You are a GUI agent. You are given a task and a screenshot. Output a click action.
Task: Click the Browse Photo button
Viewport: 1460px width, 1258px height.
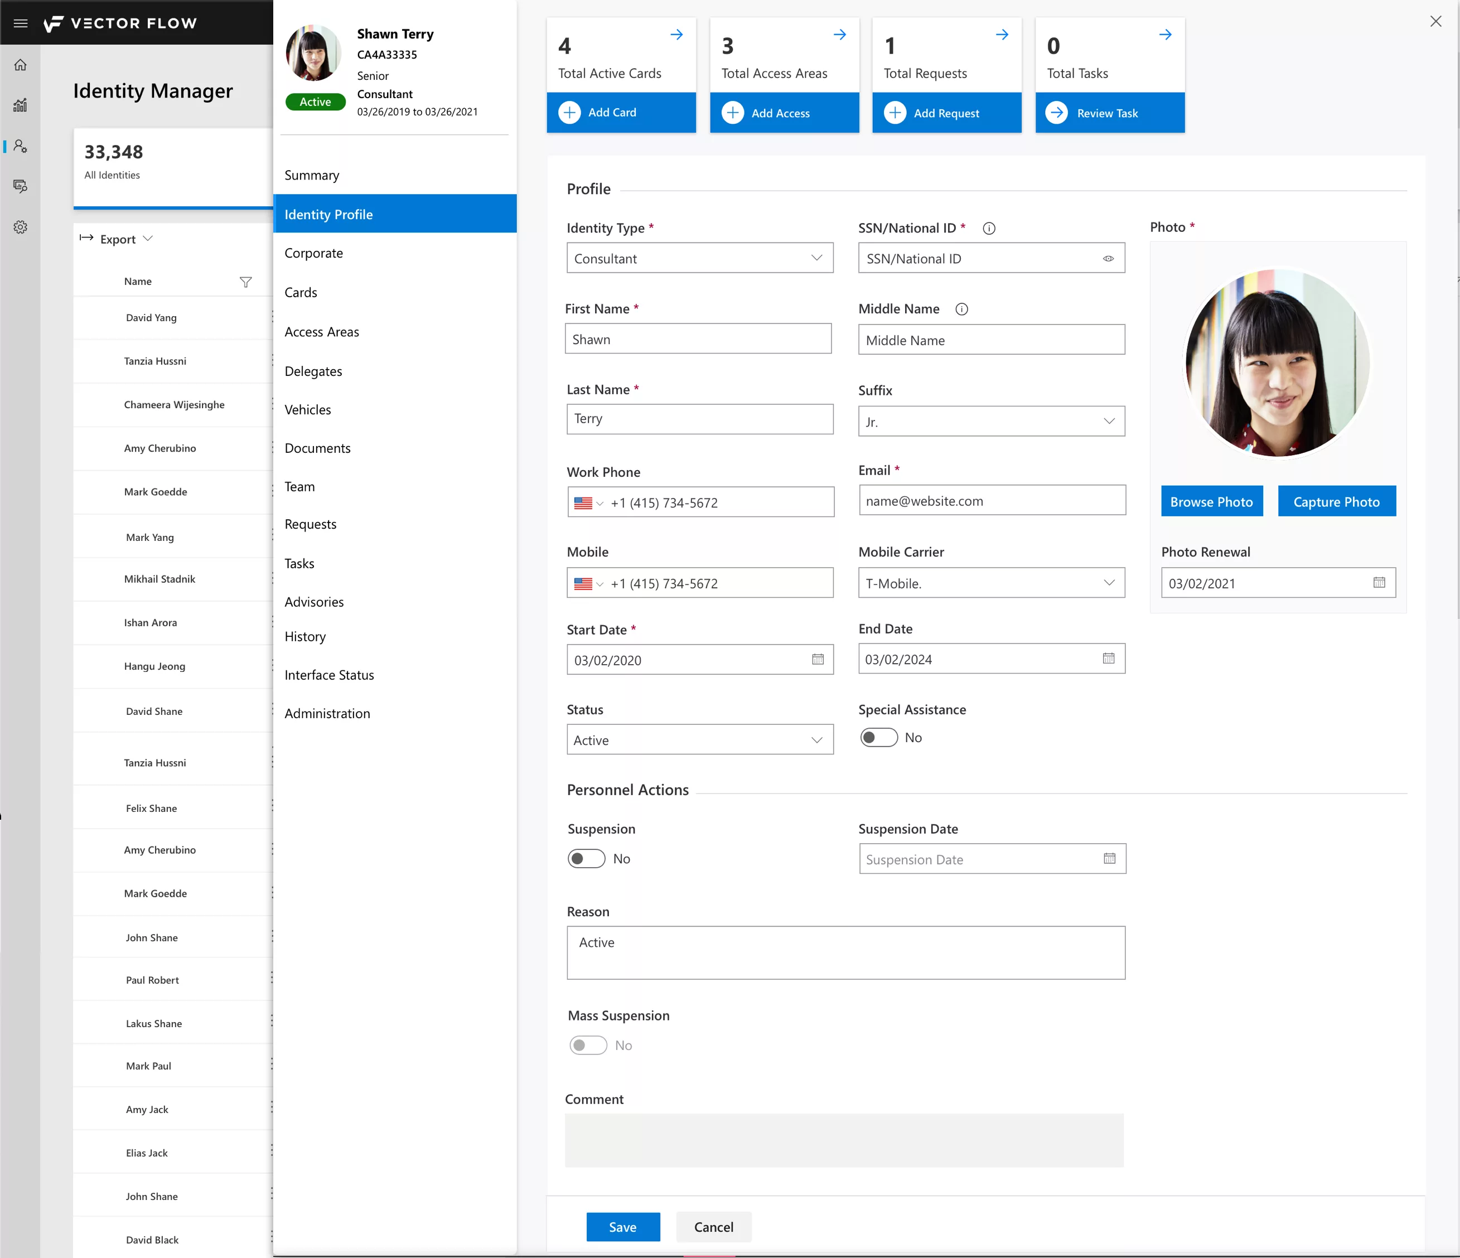pyautogui.click(x=1211, y=501)
